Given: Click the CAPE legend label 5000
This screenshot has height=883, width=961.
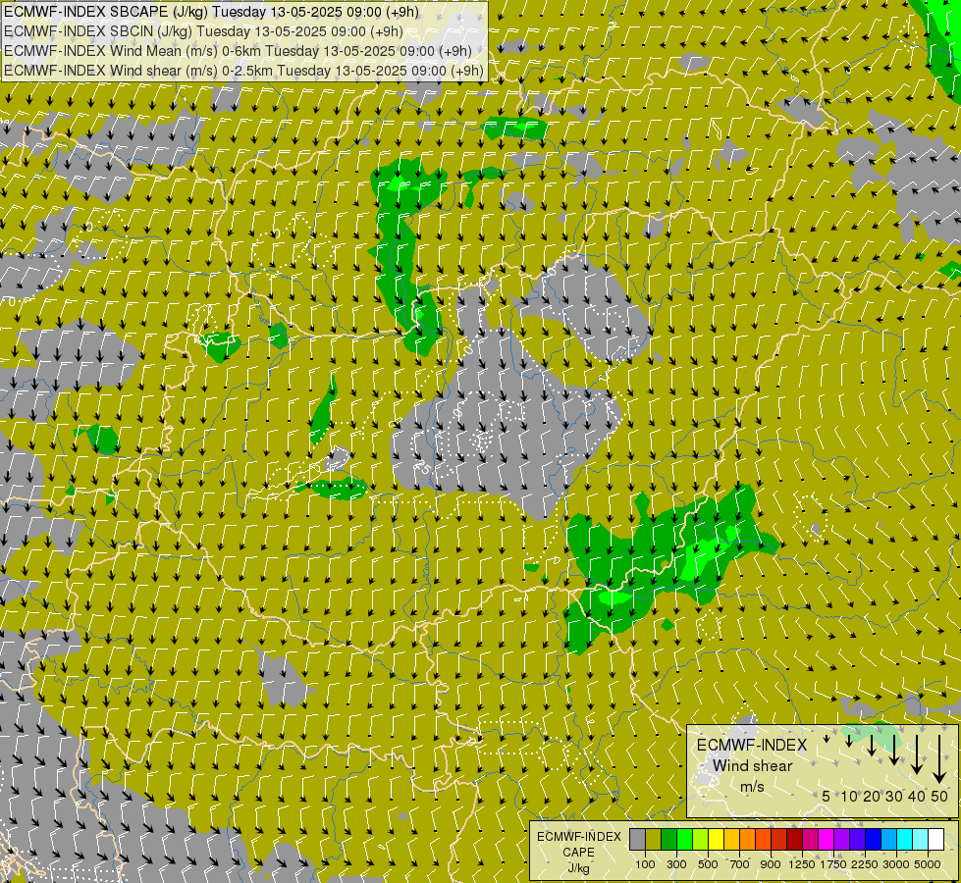Looking at the screenshot, I should [x=928, y=864].
